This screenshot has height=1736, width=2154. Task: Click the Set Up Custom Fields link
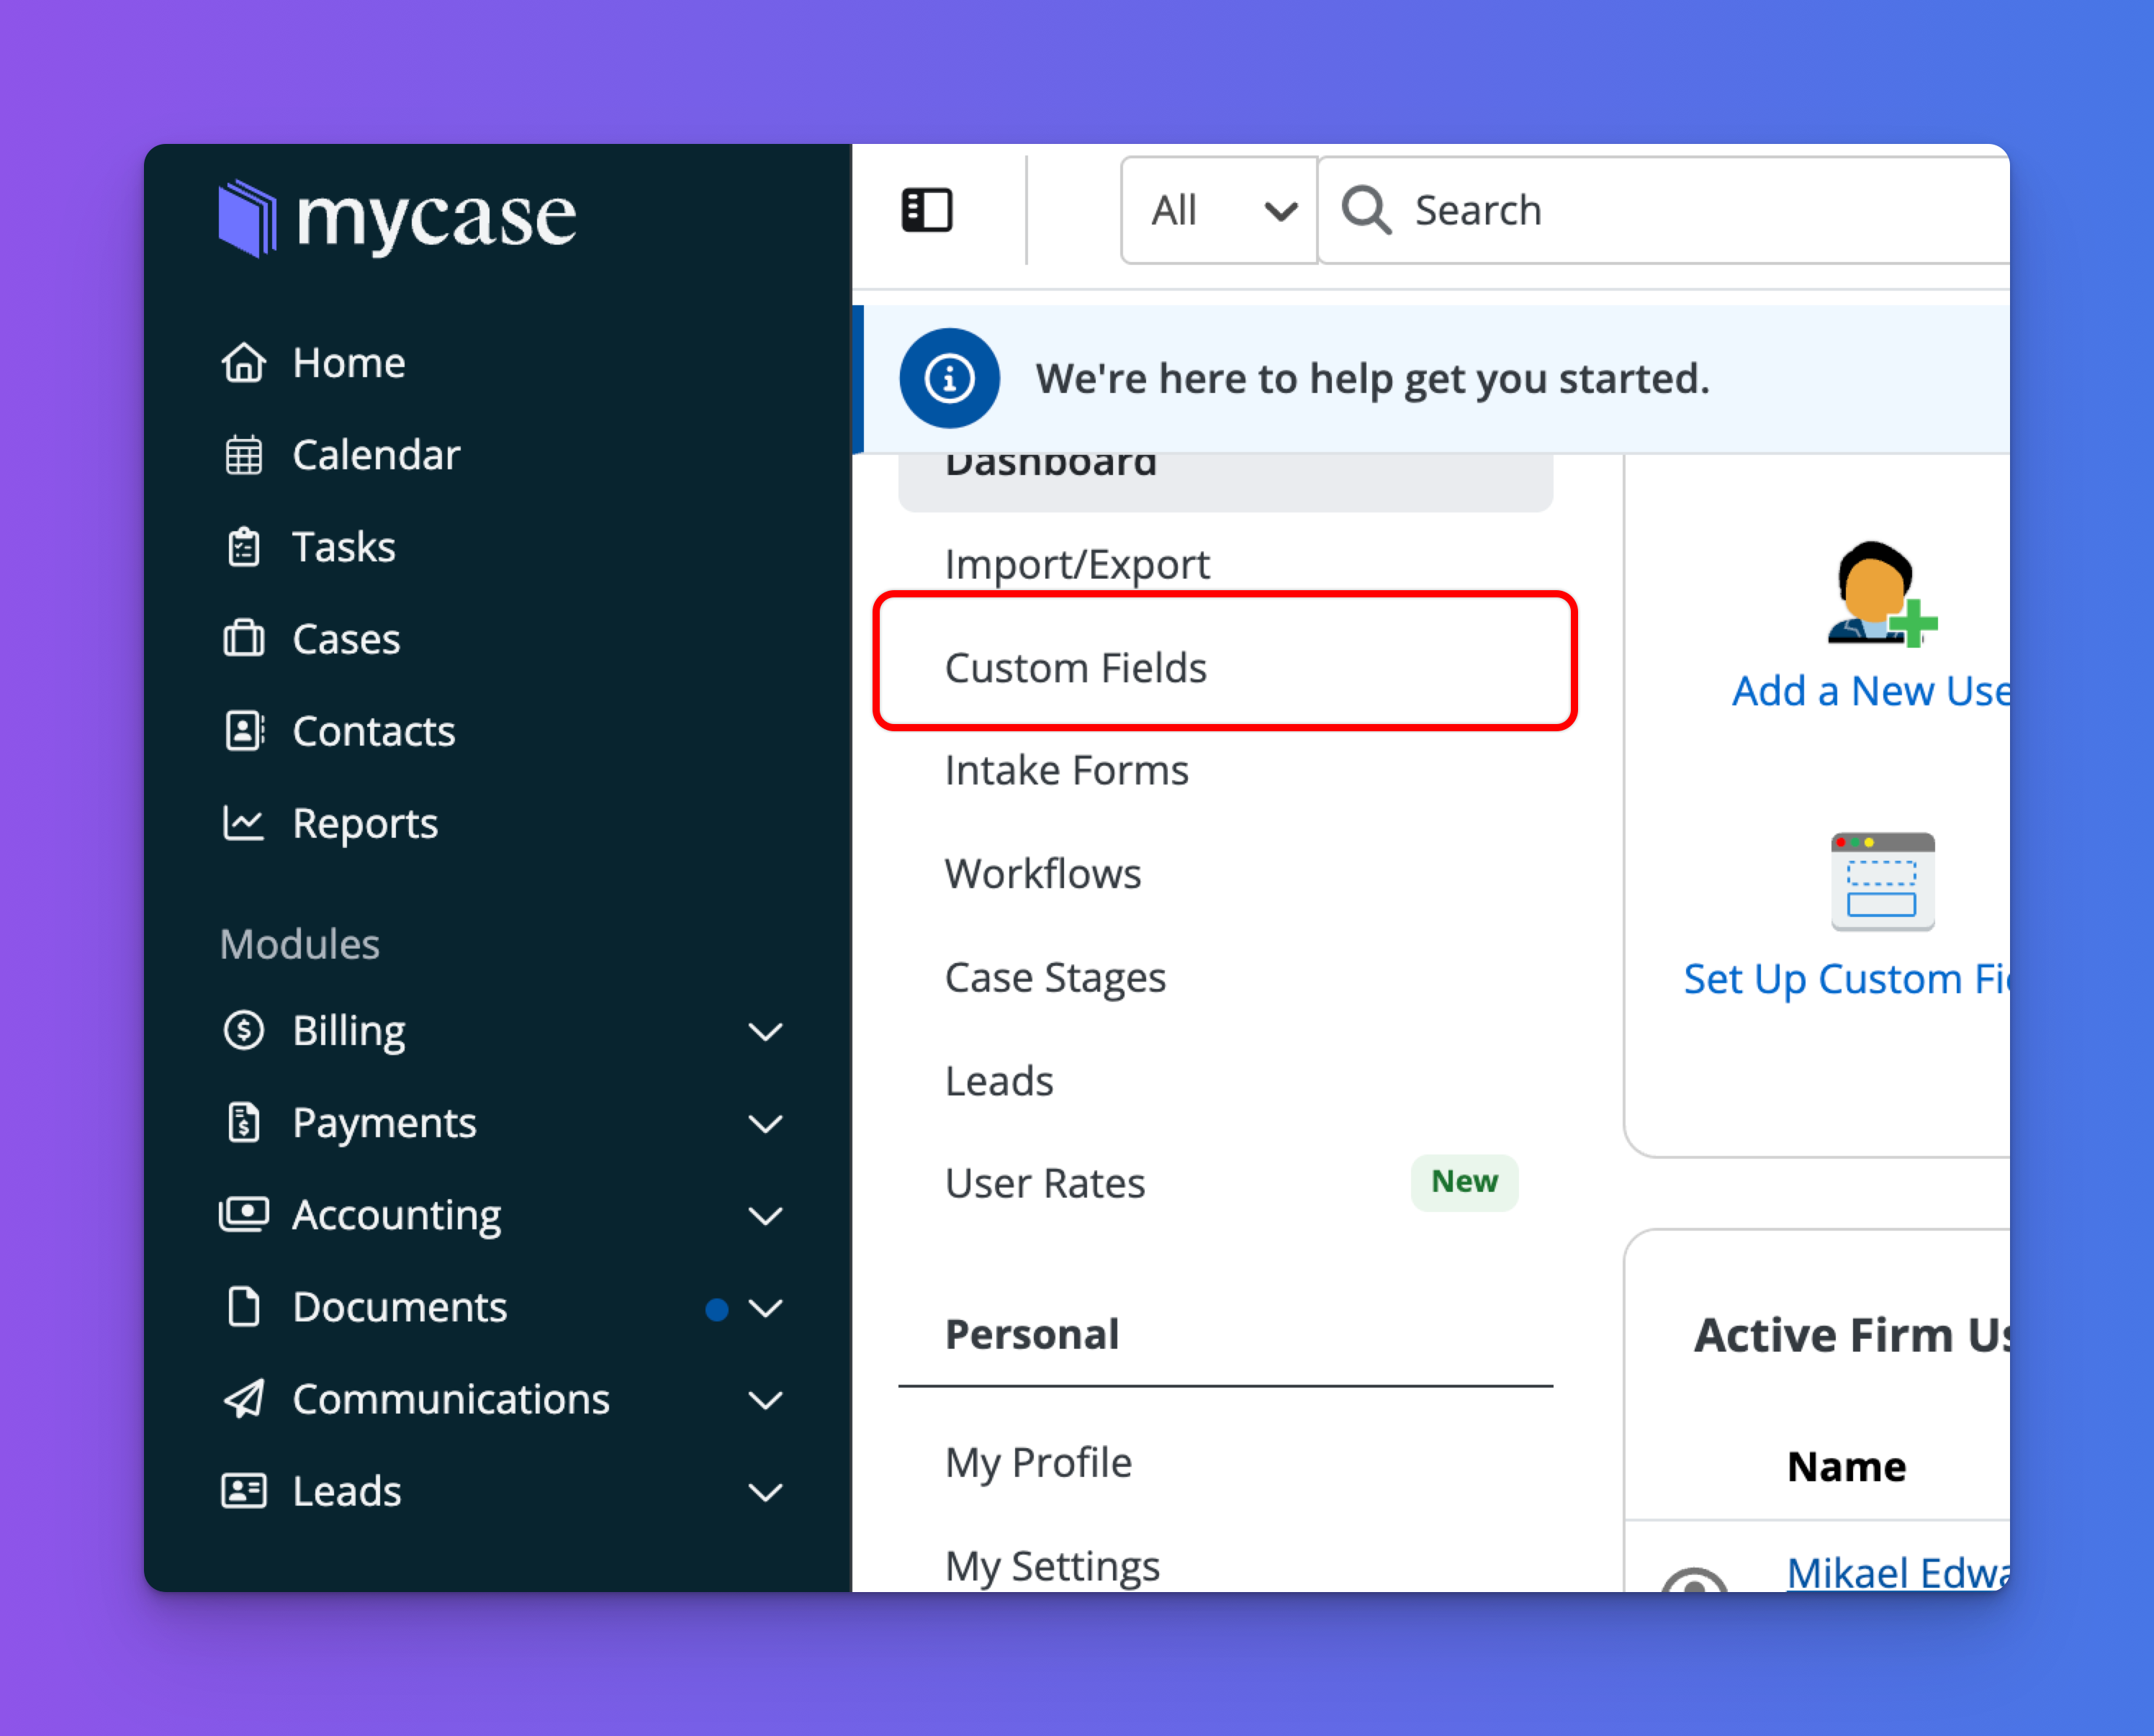[1846, 979]
